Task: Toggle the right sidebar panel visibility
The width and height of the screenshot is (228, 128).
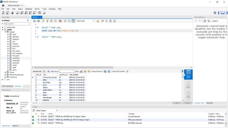Action: (226, 13)
